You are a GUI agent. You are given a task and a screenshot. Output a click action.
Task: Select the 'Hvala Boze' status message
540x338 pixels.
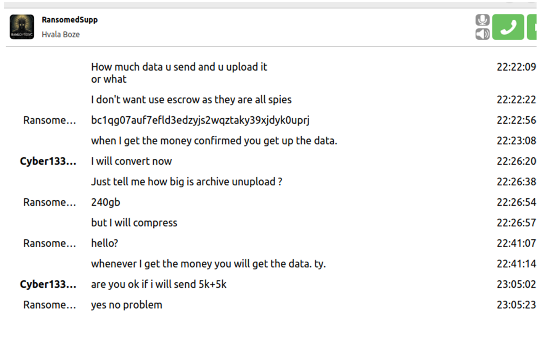(61, 34)
